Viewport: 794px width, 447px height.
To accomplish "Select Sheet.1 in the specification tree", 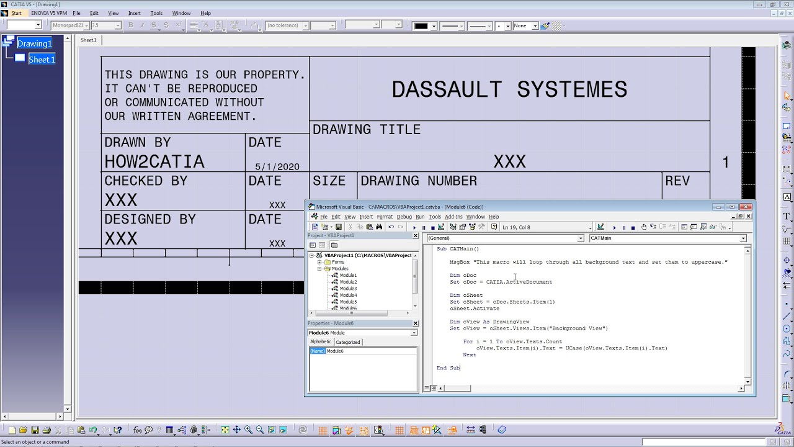I will [x=42, y=60].
